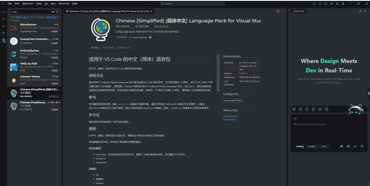Open the filter extensions dropdown
Image resolution: width=370 pixels, height=186 pixels.
[x=57, y=12]
